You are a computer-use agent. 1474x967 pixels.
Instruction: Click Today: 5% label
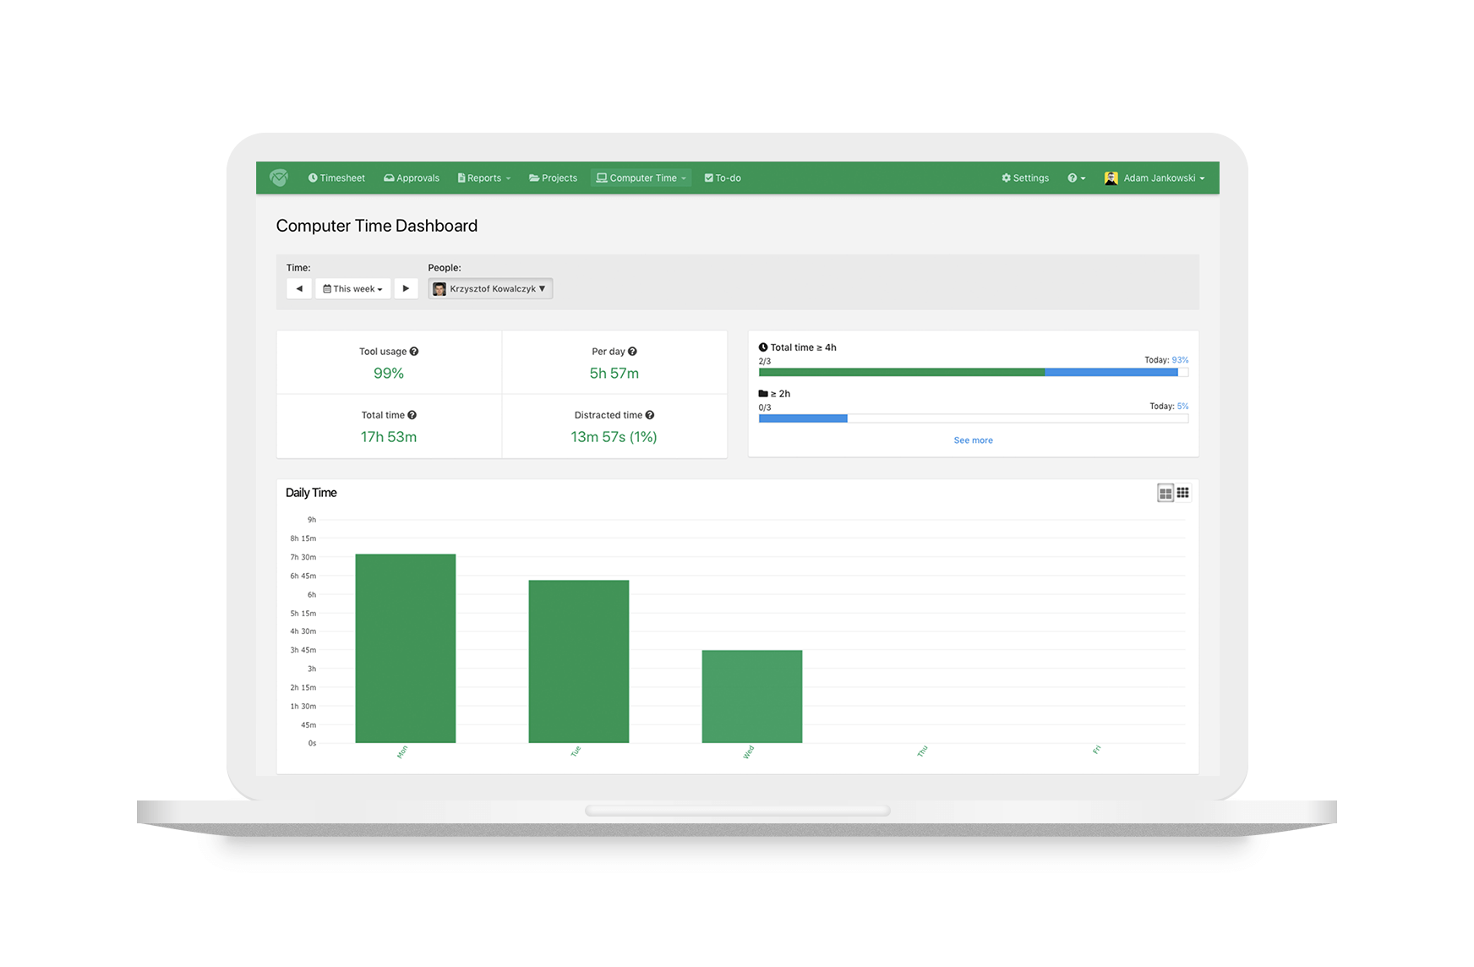coord(1169,407)
